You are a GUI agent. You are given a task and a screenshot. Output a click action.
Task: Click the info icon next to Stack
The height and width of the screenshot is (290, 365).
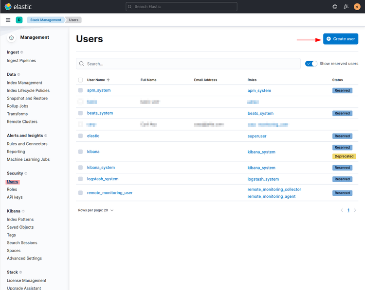(20, 273)
